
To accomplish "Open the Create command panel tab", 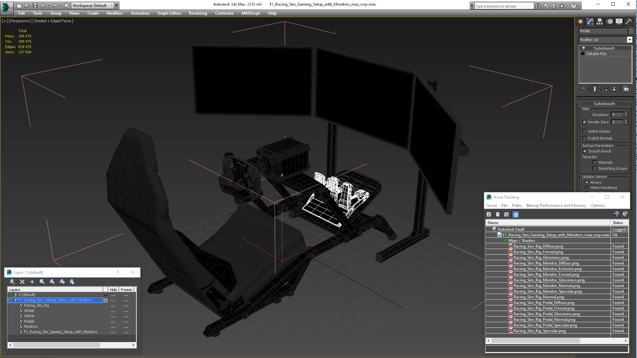I will point(581,22).
